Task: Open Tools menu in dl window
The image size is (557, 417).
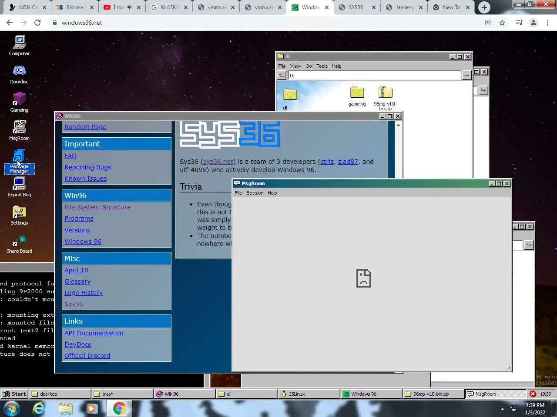Action: 322,66
